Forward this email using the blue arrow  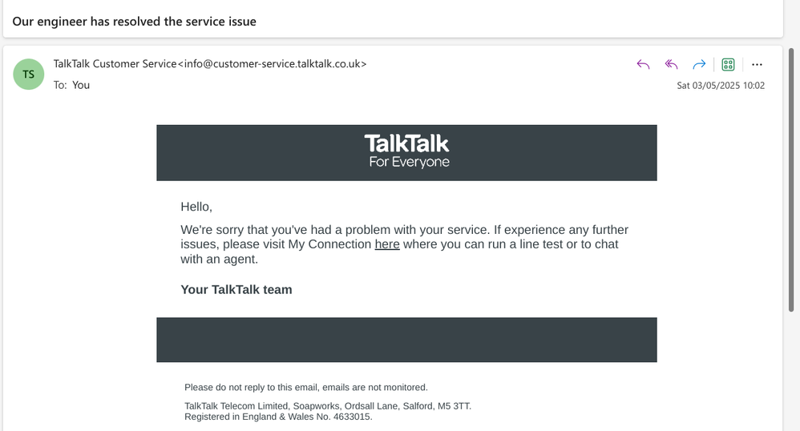point(699,65)
